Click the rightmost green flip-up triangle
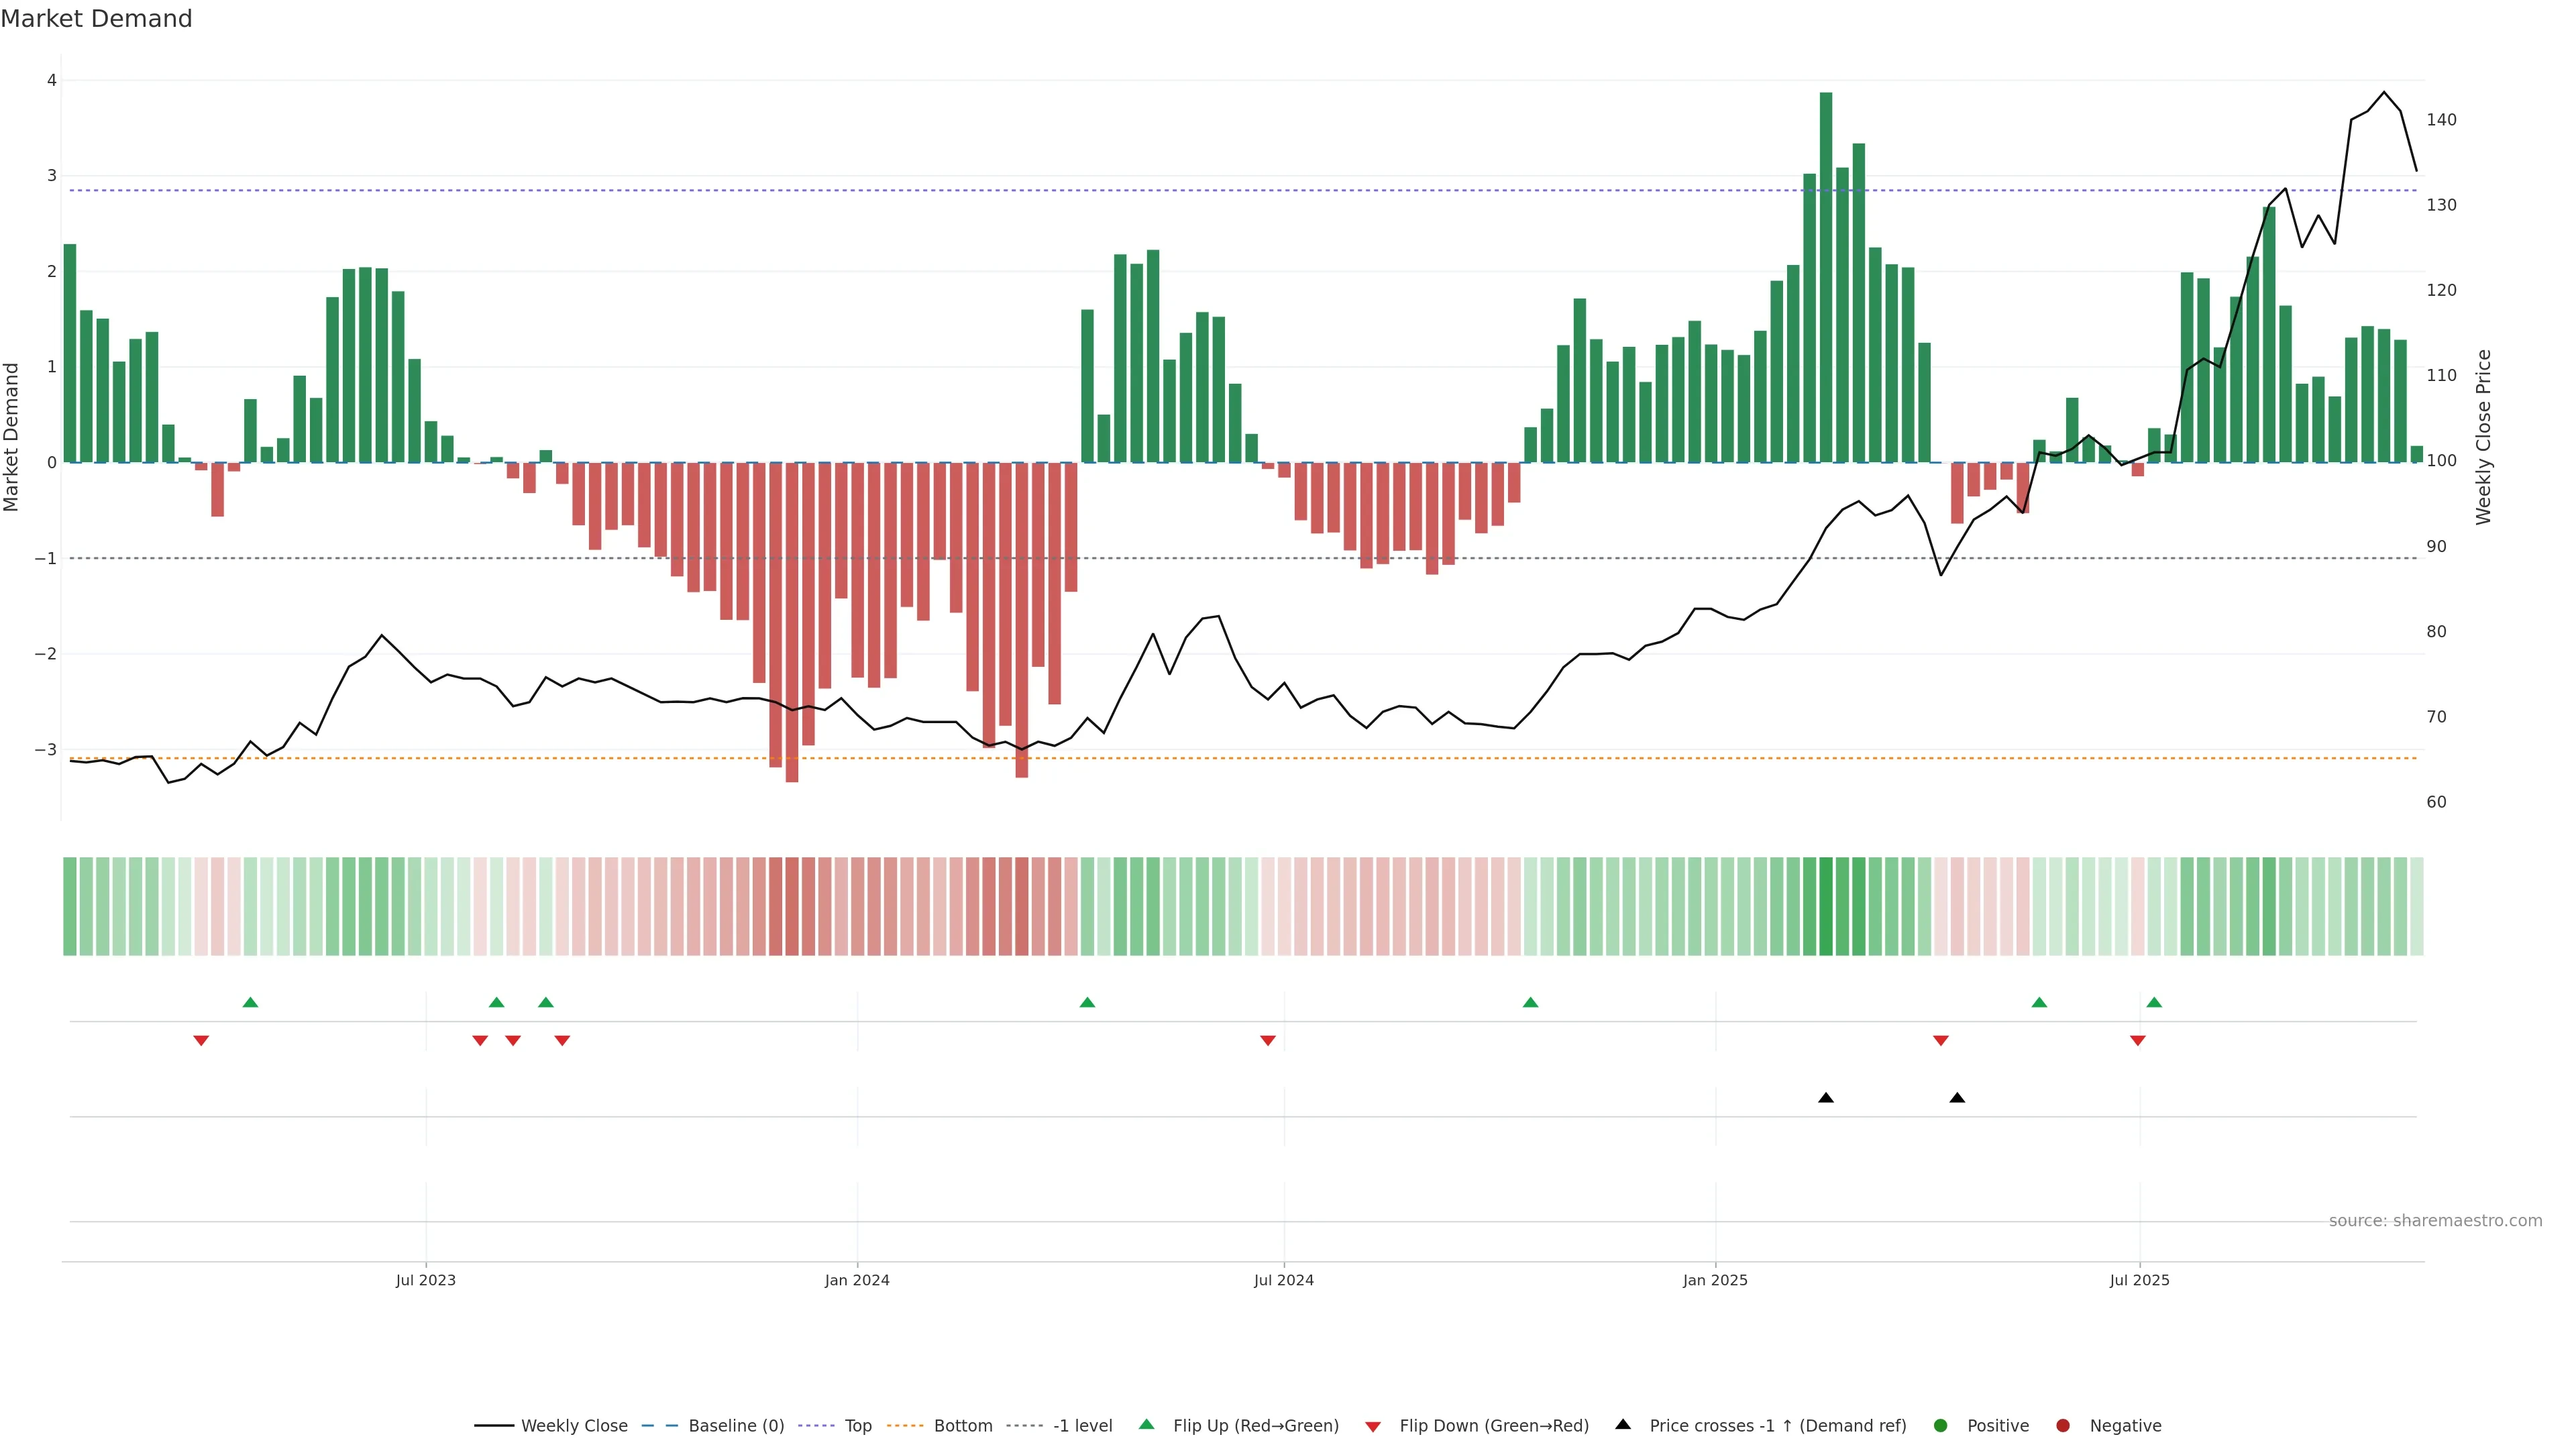 coord(2154,1002)
